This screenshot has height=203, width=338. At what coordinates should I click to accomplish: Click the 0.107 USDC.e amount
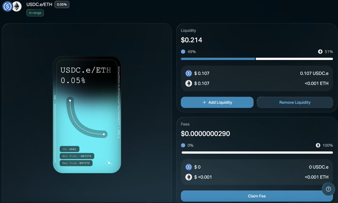point(314,73)
